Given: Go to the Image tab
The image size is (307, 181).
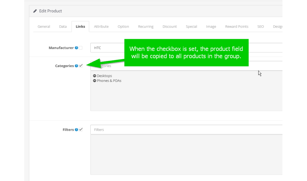Looking at the screenshot, I should (211, 26).
